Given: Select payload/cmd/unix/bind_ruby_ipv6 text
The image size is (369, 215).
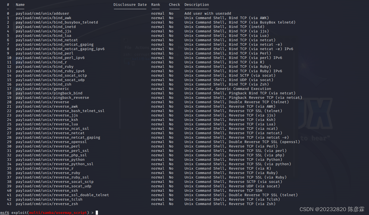Looking at the screenshot, I should (50, 71).
